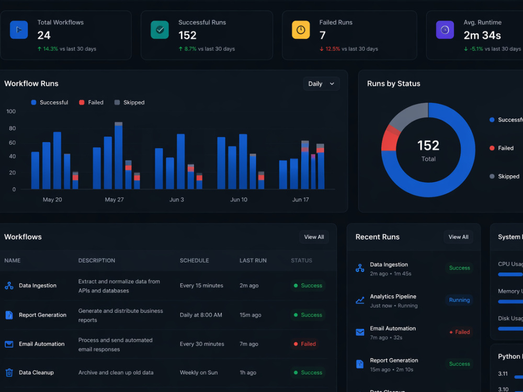The width and height of the screenshot is (523, 392).
Task: Click the Analytics Pipeline chart icon
Action: coord(360,301)
